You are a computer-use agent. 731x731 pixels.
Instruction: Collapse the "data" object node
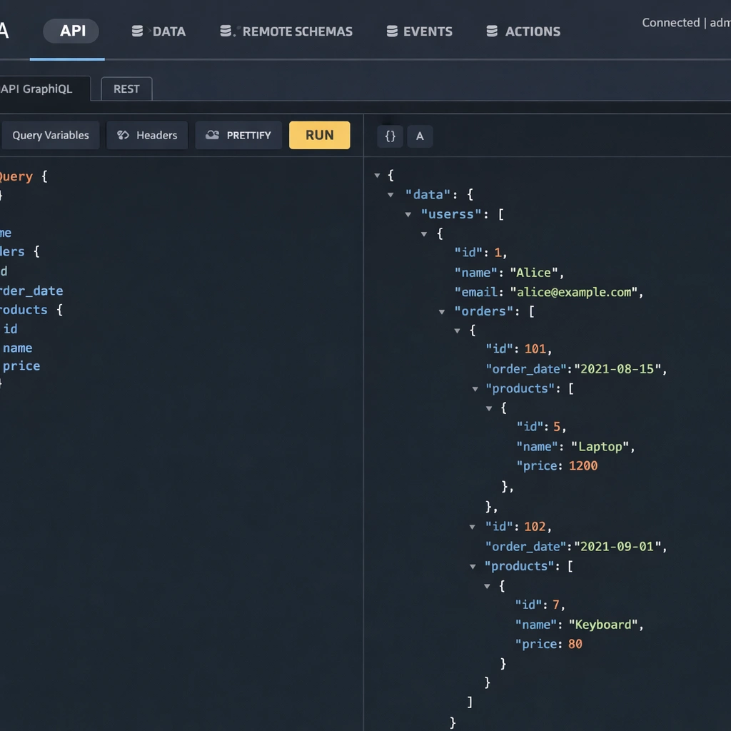coord(391,195)
